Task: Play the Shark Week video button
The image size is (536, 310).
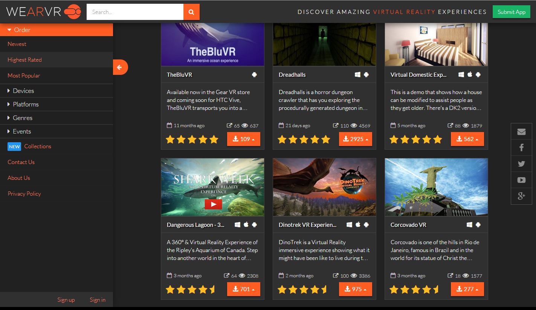Action: click(213, 204)
